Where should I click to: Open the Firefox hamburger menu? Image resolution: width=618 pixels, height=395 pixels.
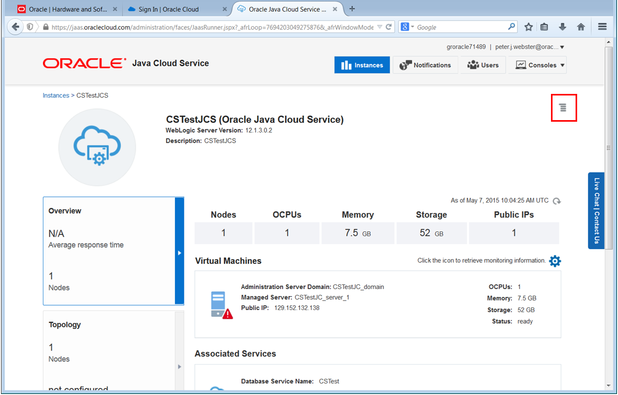[602, 27]
